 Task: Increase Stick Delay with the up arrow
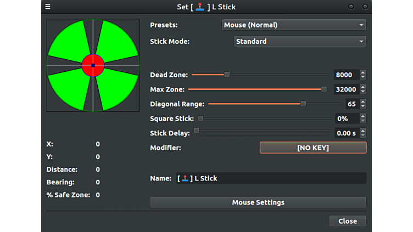point(363,131)
